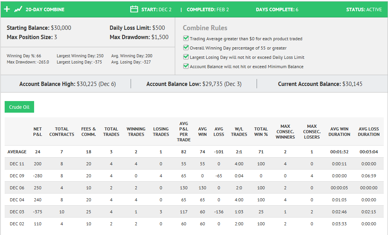The image size is (388, 235).
Task: Click the 250 net P&L for DEC 06
Action: (38, 188)
